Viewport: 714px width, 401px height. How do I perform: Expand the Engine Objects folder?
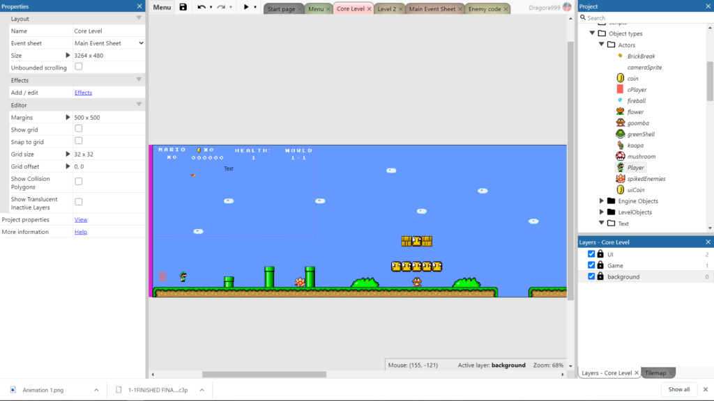click(602, 201)
